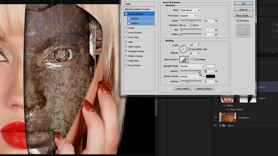Select the Stroke label in styles list
278x156 pixels.
pos(131,28)
